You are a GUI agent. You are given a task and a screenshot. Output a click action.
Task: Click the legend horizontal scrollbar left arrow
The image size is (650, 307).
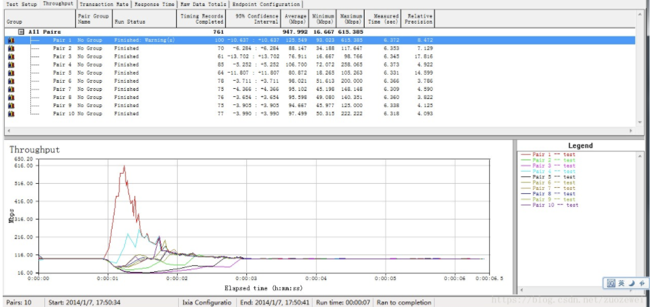[x=521, y=290]
